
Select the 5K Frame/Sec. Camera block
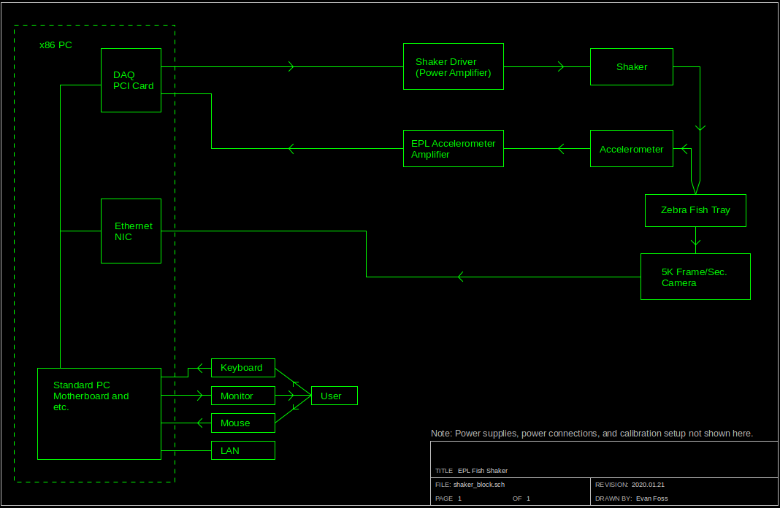(x=695, y=277)
